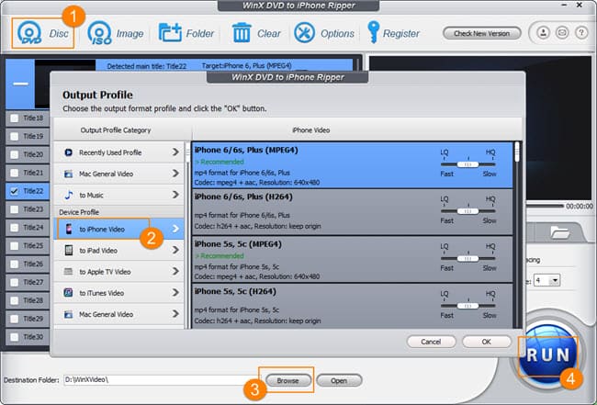Click the Cancel button
This screenshot has height=405, width=597.
point(431,342)
